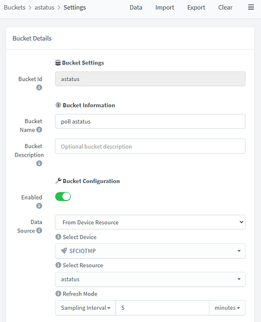Click the wrench icon beside Bucket Configuration
The image size is (261, 322).
click(58, 181)
